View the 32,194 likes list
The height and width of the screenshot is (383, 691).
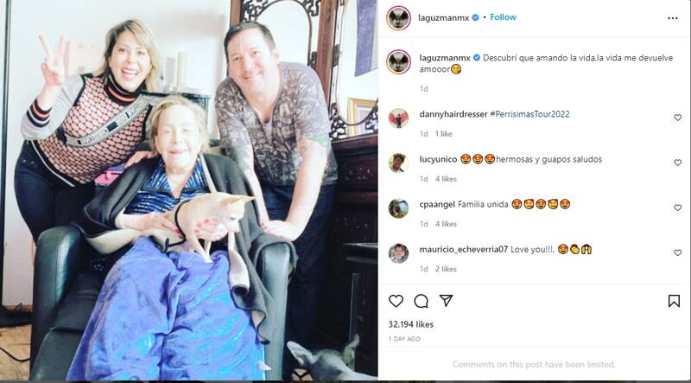[x=411, y=324]
